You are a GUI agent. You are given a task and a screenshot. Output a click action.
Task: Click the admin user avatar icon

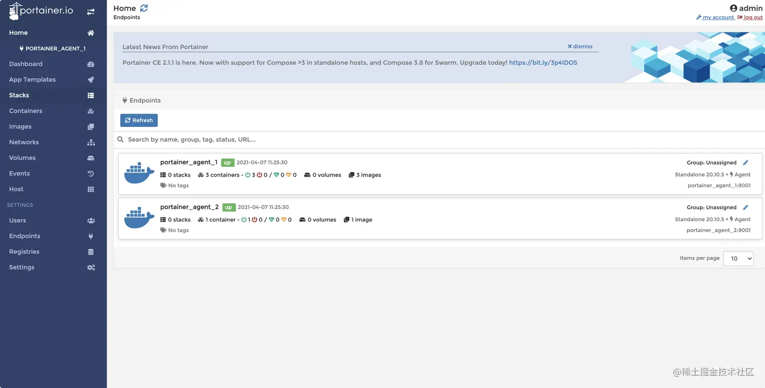coord(733,8)
